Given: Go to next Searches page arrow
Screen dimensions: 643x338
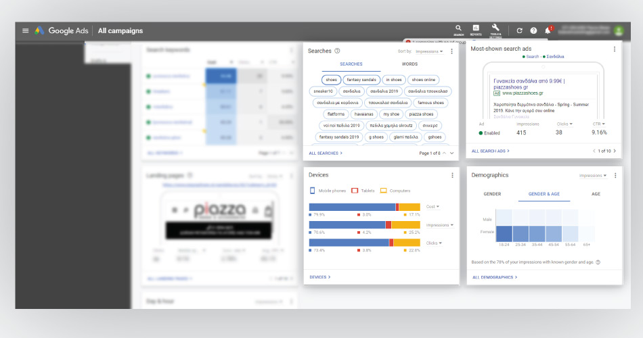Looking at the screenshot, I should point(452,153).
